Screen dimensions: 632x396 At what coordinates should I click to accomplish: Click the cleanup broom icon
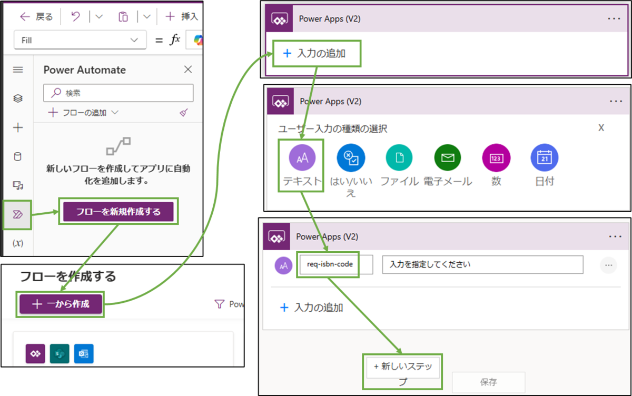(x=184, y=113)
